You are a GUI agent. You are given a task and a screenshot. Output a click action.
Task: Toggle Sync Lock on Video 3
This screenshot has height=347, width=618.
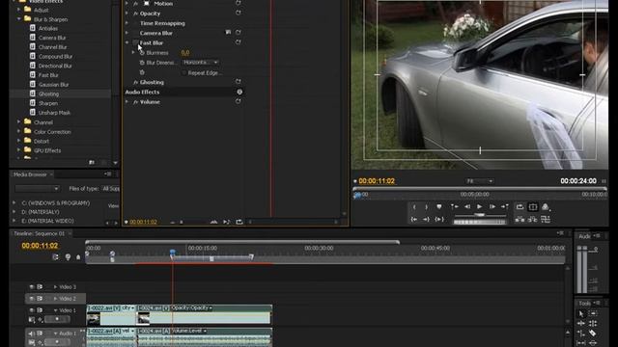40,287
